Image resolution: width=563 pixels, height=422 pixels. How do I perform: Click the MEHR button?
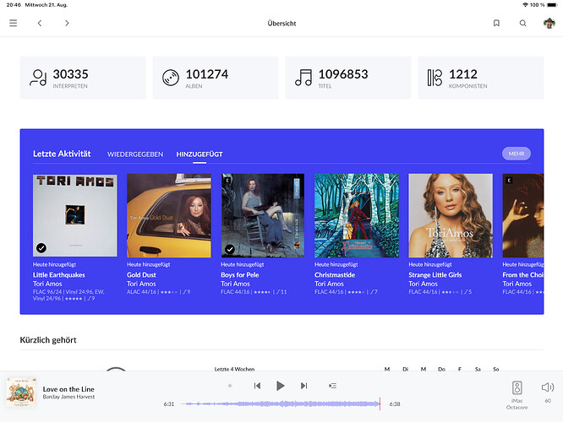point(517,154)
